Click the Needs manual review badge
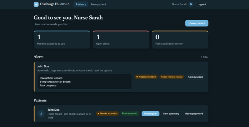 tap(172, 77)
